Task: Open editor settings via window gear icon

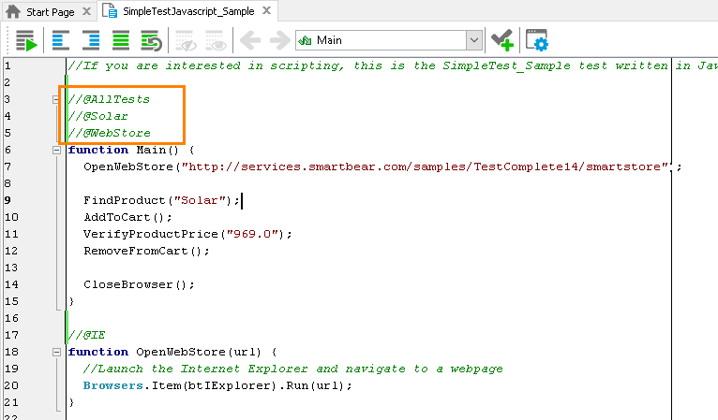Action: (x=537, y=40)
